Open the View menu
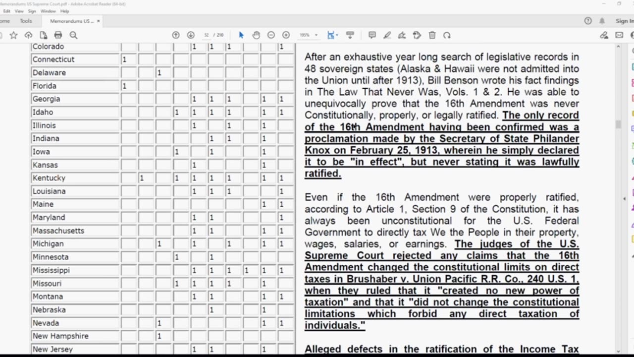The height and width of the screenshot is (357, 634). [x=19, y=11]
